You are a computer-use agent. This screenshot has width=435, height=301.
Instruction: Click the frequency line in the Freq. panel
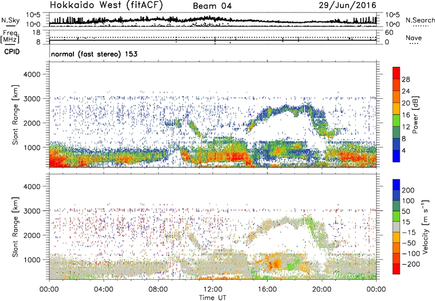[x=213, y=40]
